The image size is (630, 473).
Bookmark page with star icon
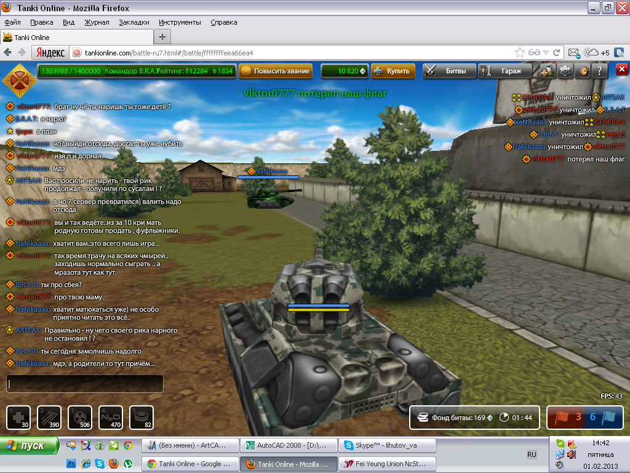[519, 53]
